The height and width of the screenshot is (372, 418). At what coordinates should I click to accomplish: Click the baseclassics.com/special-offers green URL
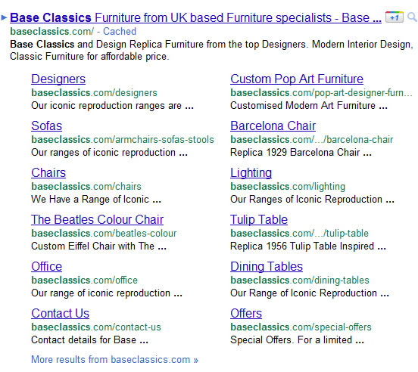pyautogui.click(x=301, y=327)
